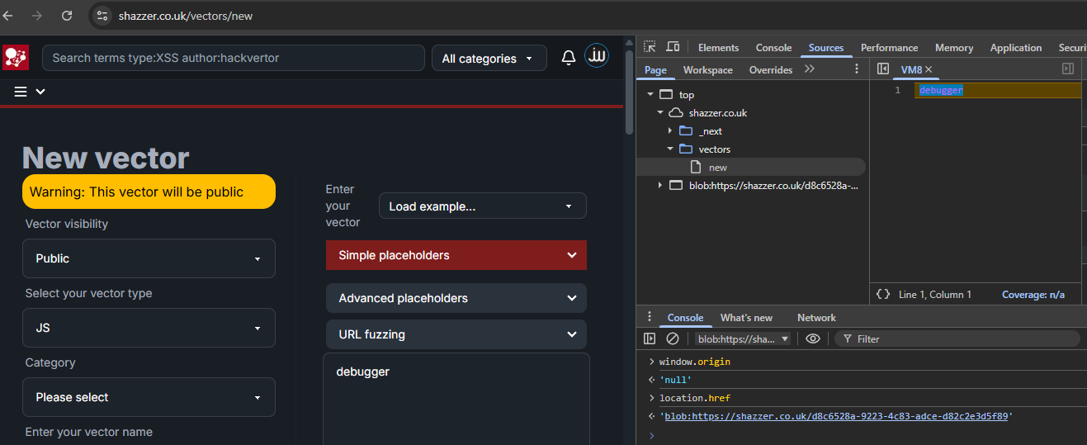Click the 'window.origin' console entry
Viewport: 1087px width, 445px height.
pos(694,362)
